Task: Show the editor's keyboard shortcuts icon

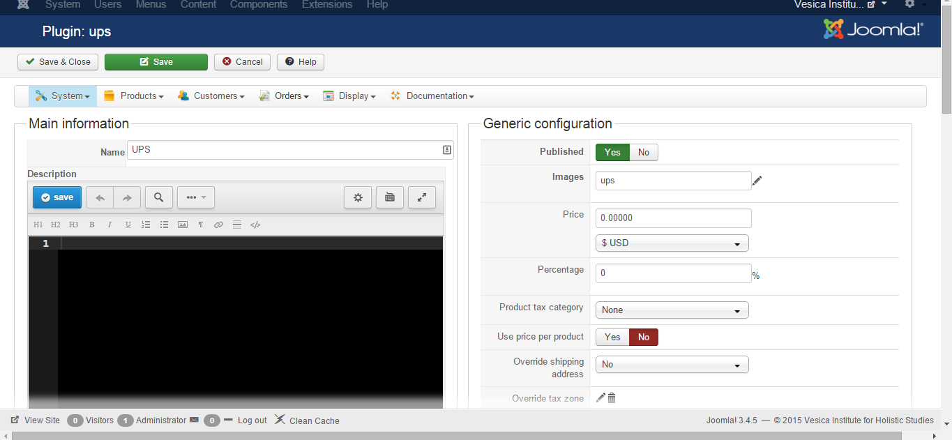Action: coord(390,197)
